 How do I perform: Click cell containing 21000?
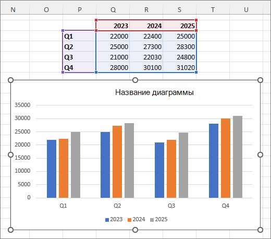tap(113, 57)
